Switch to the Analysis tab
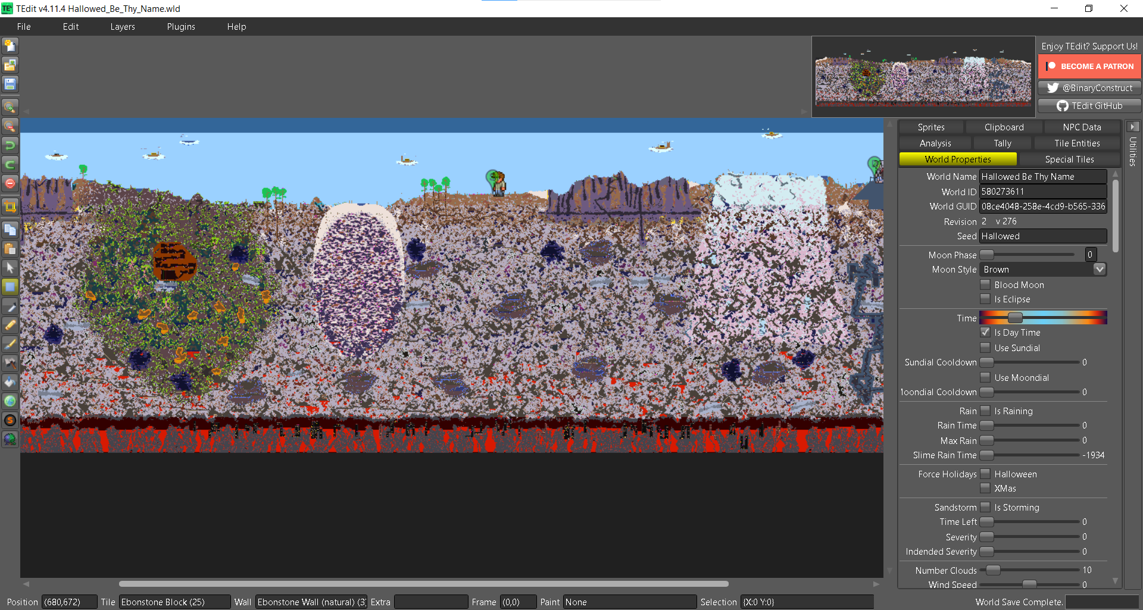1143x610 pixels. point(935,143)
